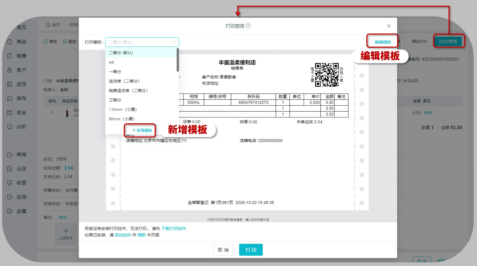Open the 客户 person icon
The width and height of the screenshot is (477, 266).
[x=10, y=70]
